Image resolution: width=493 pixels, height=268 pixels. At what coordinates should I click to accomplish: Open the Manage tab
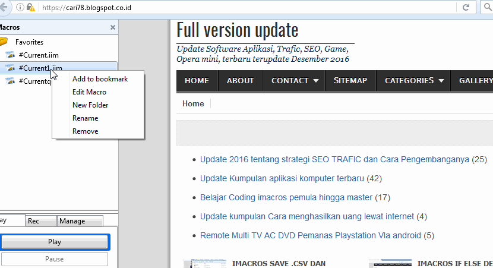[x=72, y=221]
